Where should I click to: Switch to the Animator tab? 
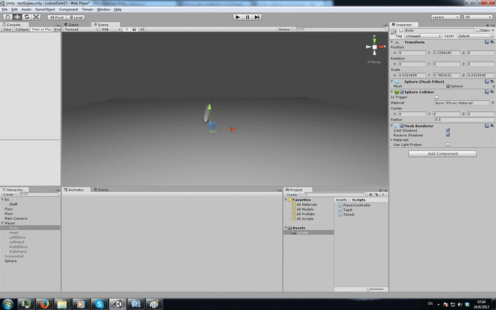76,190
